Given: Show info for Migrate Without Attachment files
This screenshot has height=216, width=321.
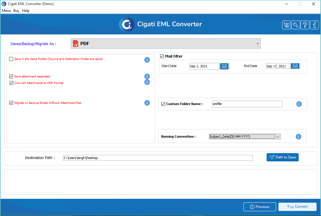Looking at the screenshot, I should coord(147,103).
